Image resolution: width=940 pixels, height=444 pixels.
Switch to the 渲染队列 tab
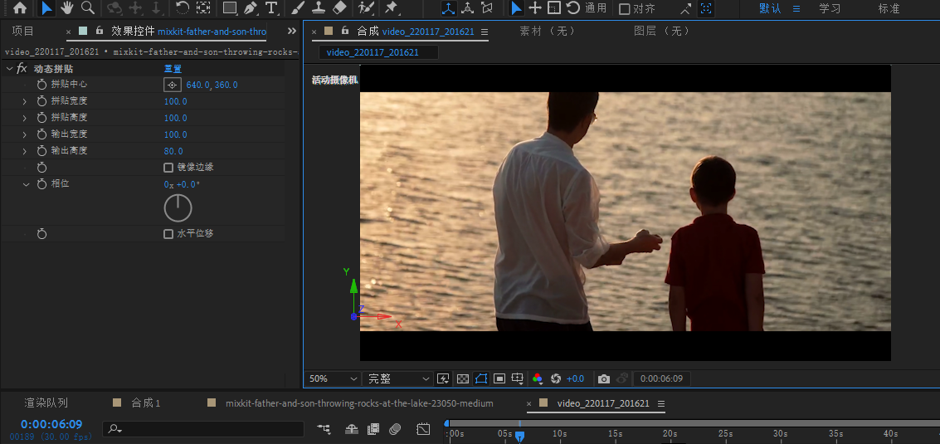click(46, 403)
